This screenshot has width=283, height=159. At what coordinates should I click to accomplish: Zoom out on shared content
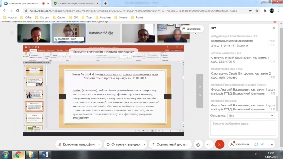(200, 95)
